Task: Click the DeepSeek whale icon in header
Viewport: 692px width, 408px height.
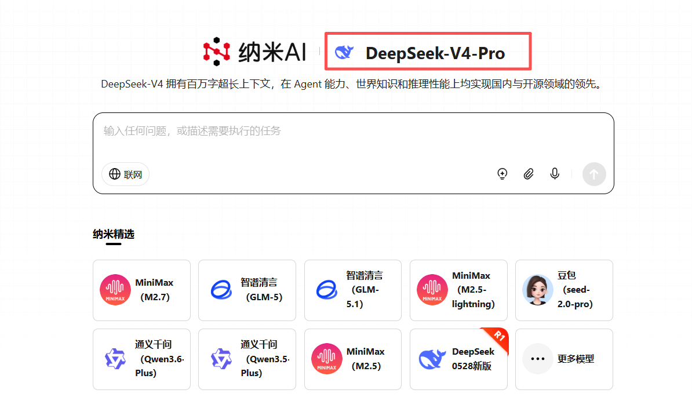Action: [344, 53]
